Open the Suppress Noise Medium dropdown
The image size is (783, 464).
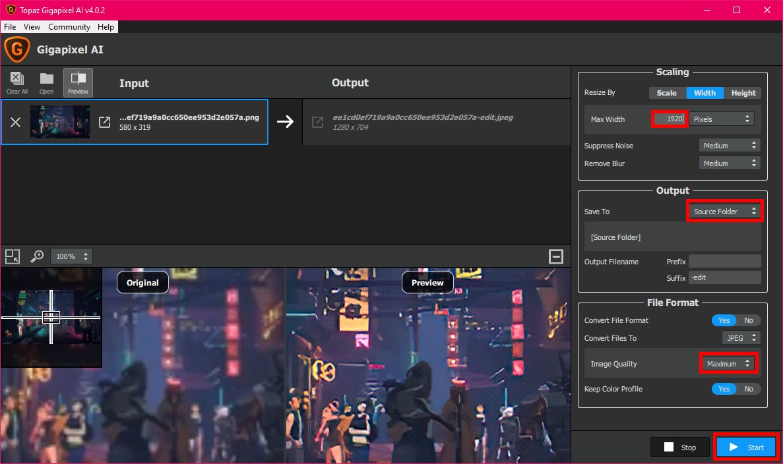pos(730,145)
